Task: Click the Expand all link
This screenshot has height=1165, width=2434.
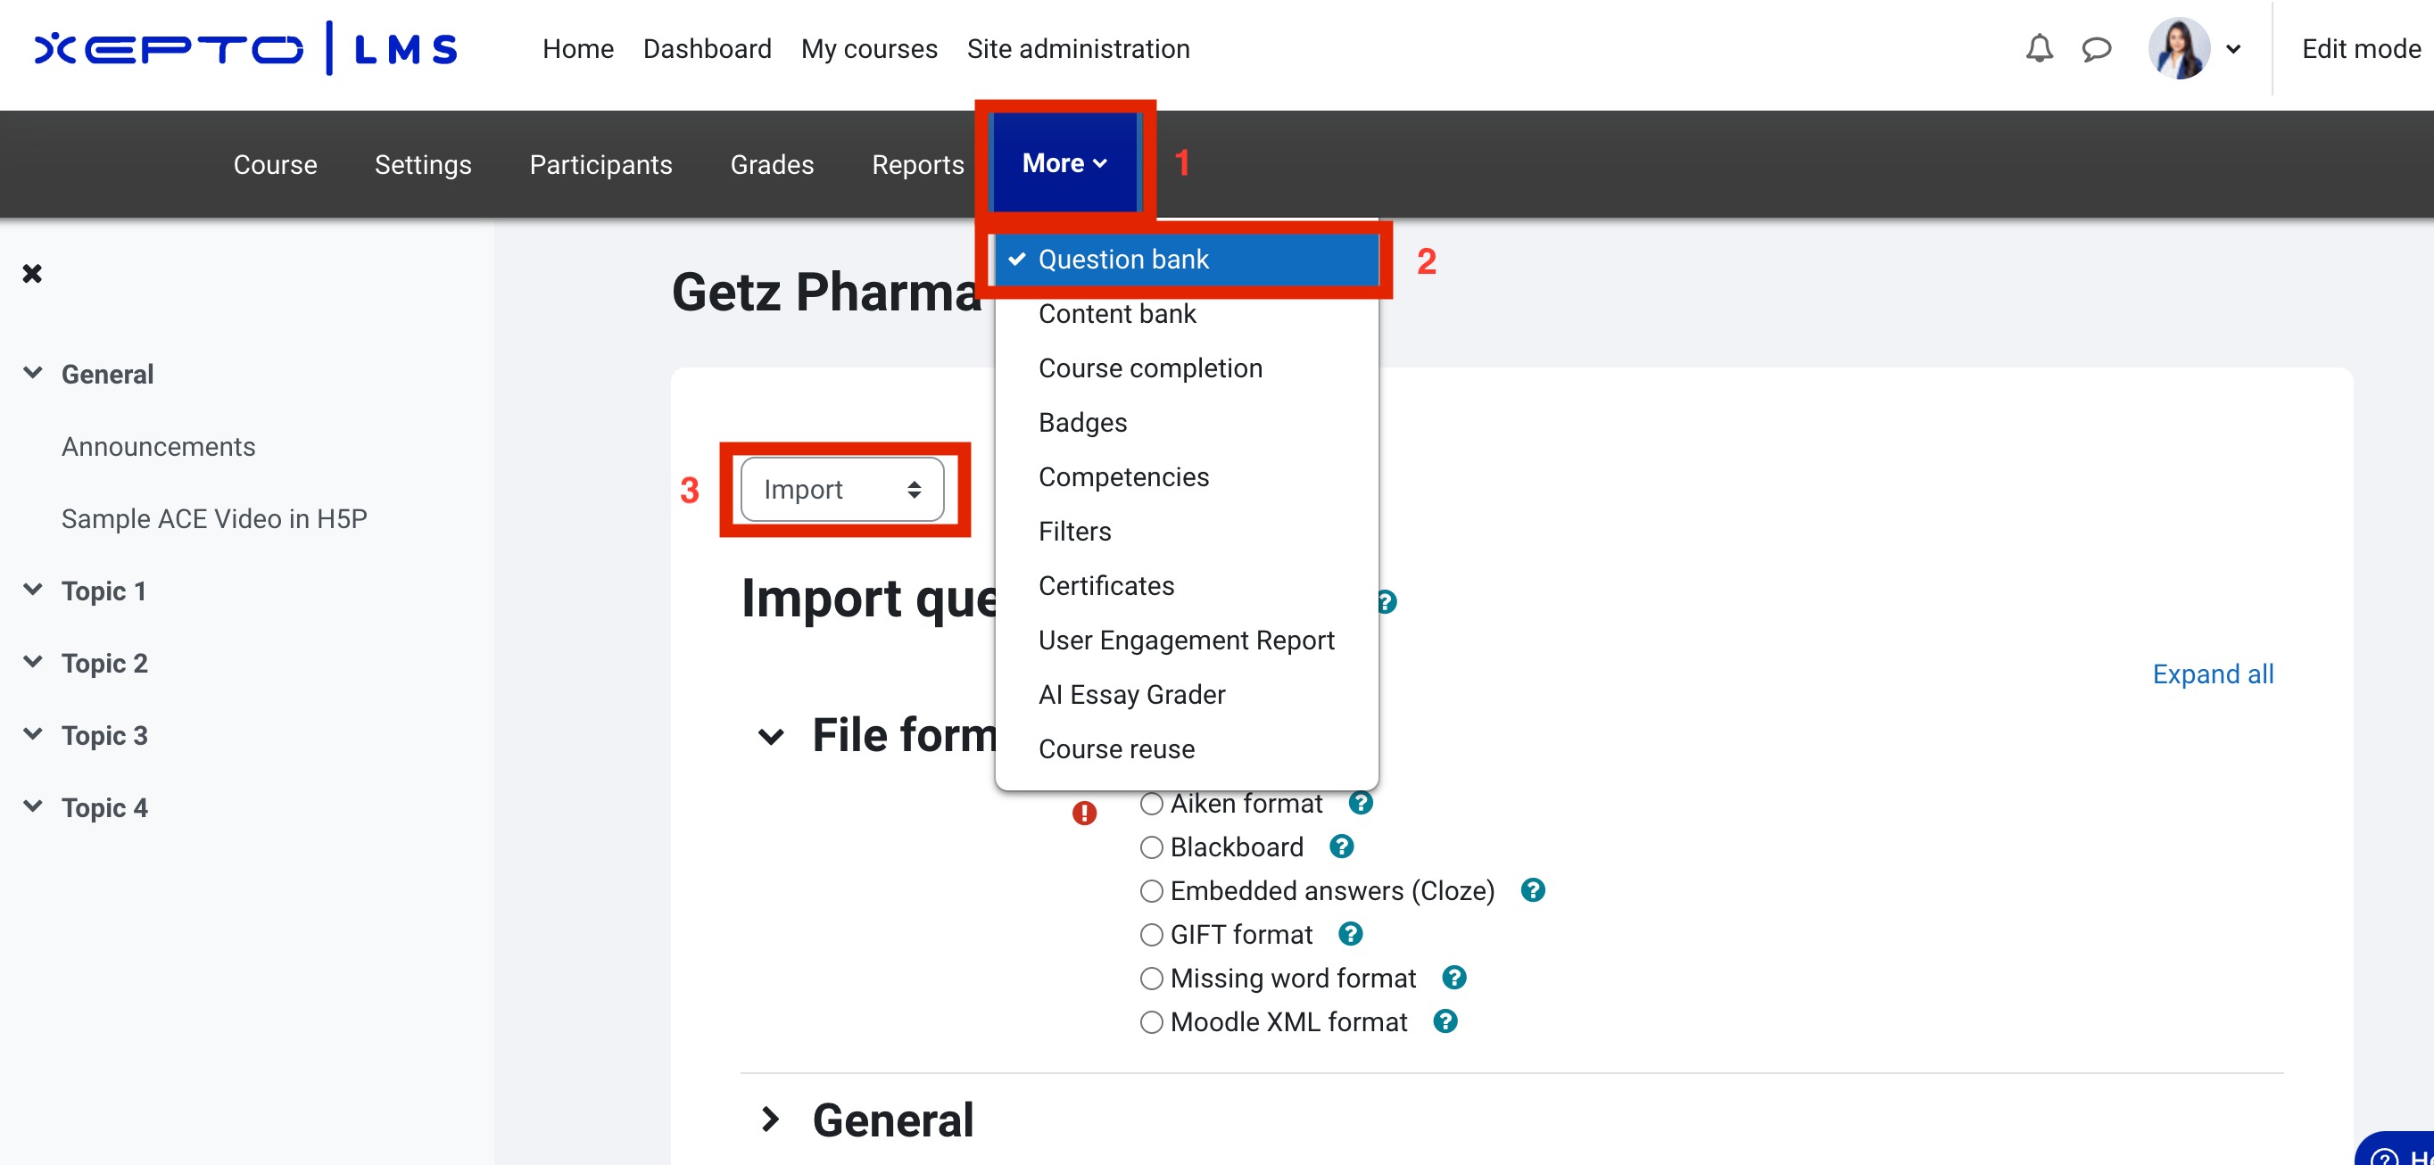Action: pyautogui.click(x=2212, y=673)
